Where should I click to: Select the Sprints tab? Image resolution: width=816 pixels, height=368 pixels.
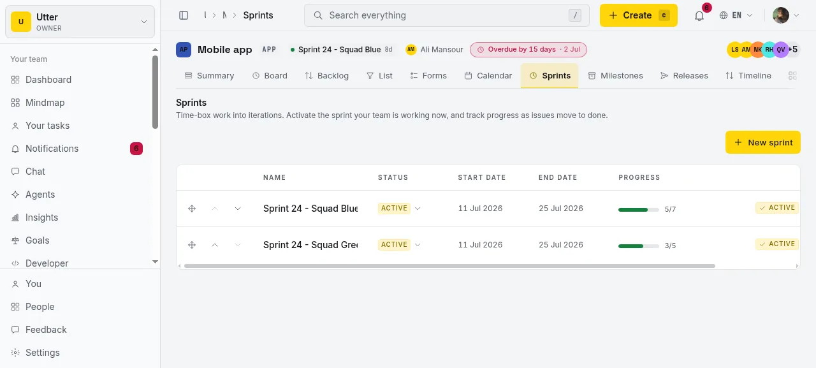(x=550, y=76)
